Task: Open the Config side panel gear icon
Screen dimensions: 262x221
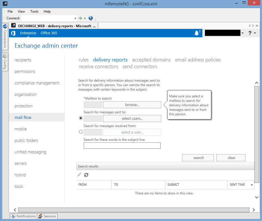Action: click(5, 56)
